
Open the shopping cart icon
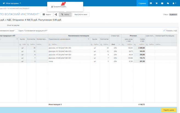156,3
